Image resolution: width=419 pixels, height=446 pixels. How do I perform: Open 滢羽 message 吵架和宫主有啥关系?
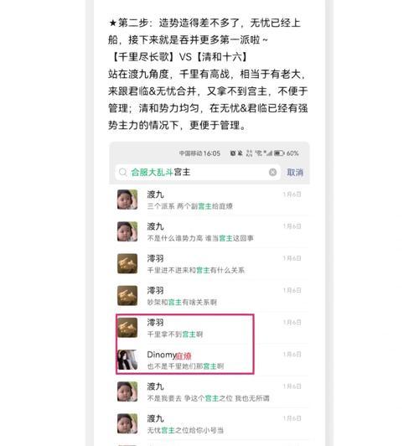click(x=209, y=296)
